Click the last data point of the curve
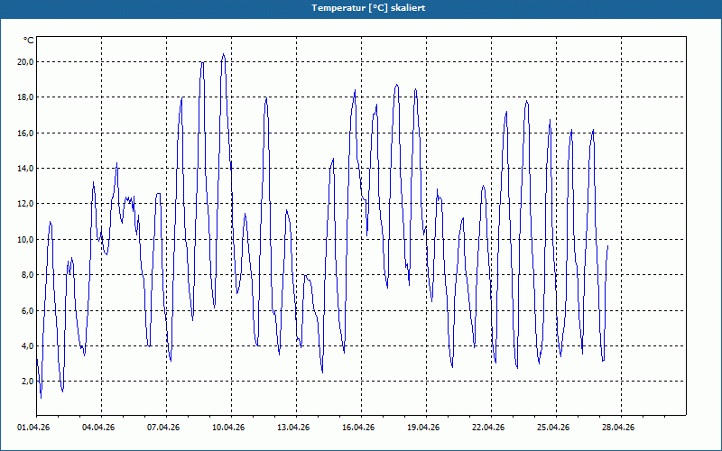 pos(607,245)
